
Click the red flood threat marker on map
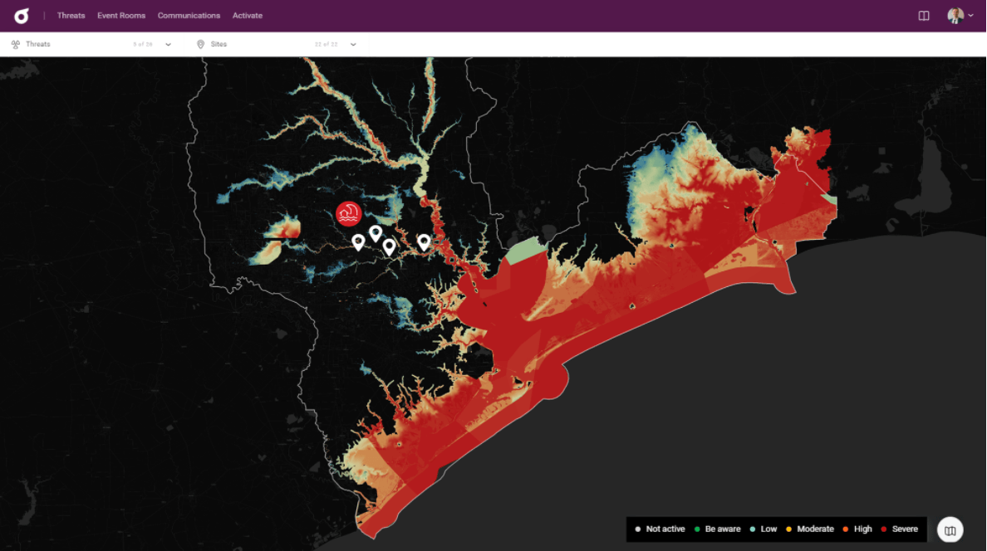[x=348, y=214]
